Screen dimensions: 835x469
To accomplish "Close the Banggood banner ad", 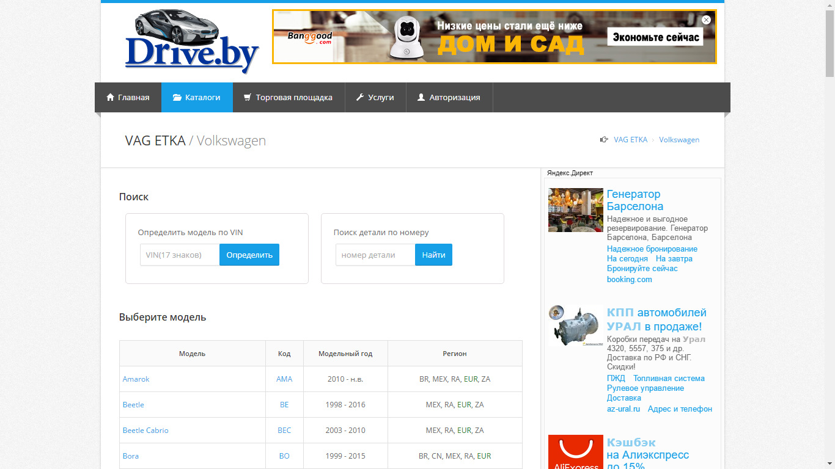I will click(x=707, y=20).
